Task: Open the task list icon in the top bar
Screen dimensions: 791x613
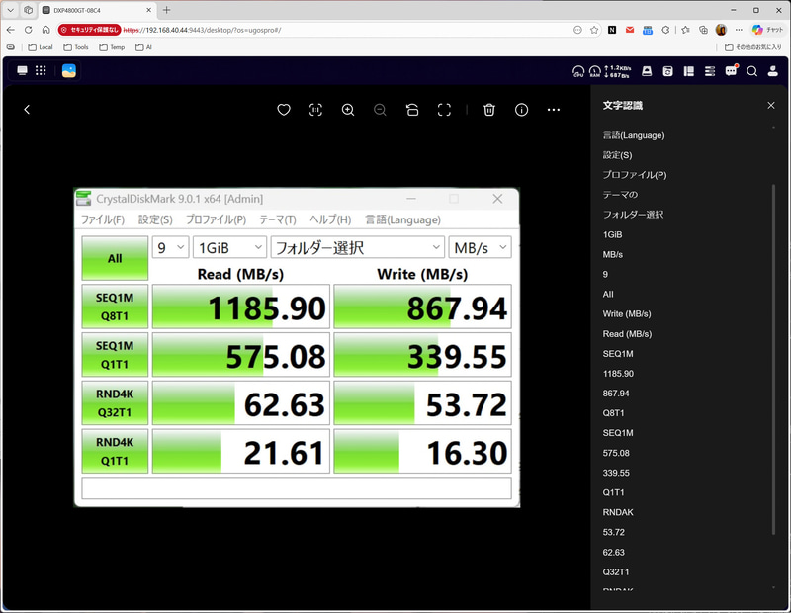Action: click(x=710, y=71)
